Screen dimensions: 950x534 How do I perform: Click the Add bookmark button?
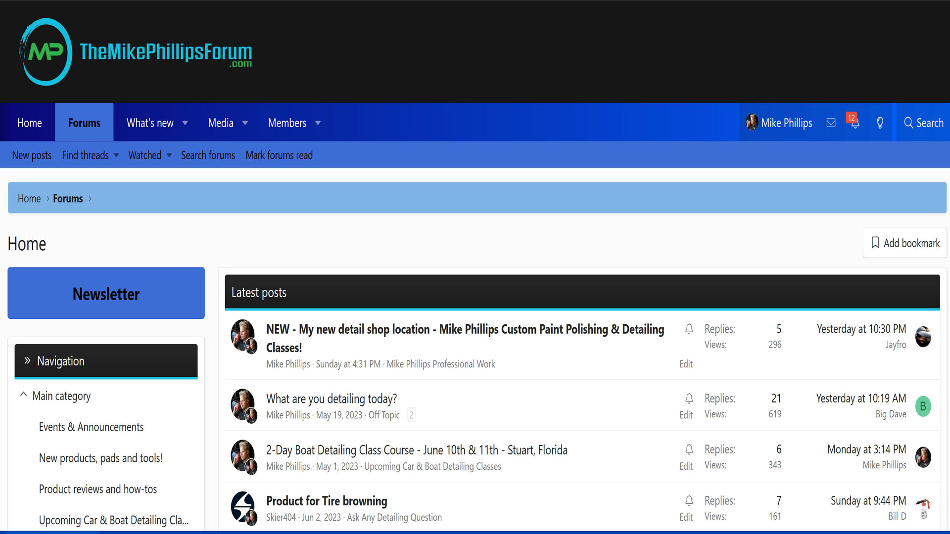905,243
